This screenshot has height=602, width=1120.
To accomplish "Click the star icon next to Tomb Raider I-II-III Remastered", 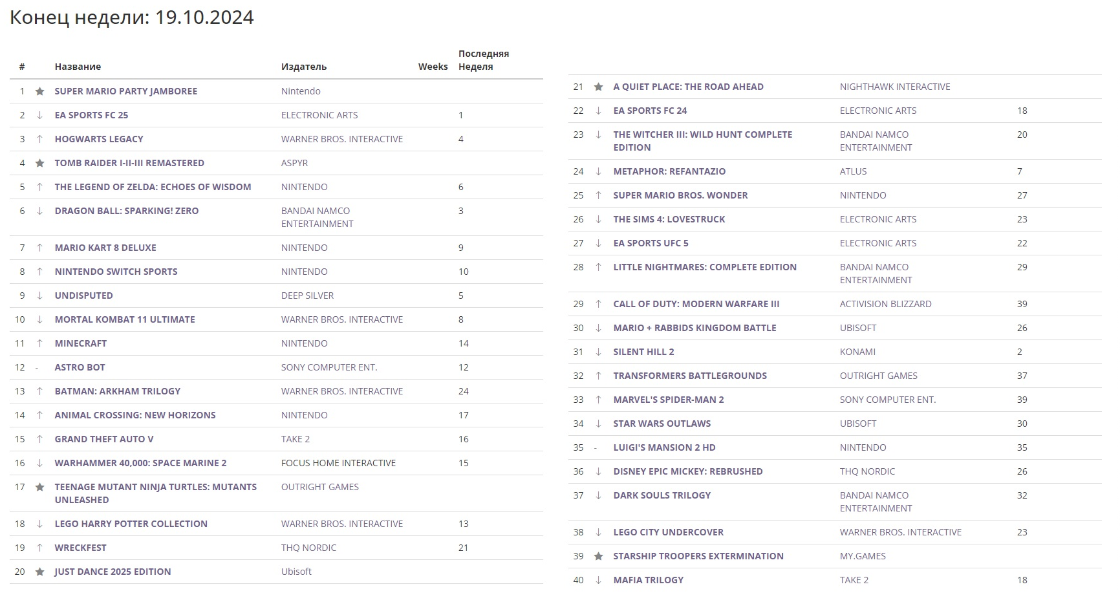I will tap(39, 163).
